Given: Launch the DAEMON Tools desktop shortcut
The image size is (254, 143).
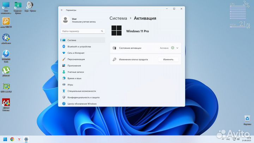Looking at the screenshot, I should click(6, 54).
